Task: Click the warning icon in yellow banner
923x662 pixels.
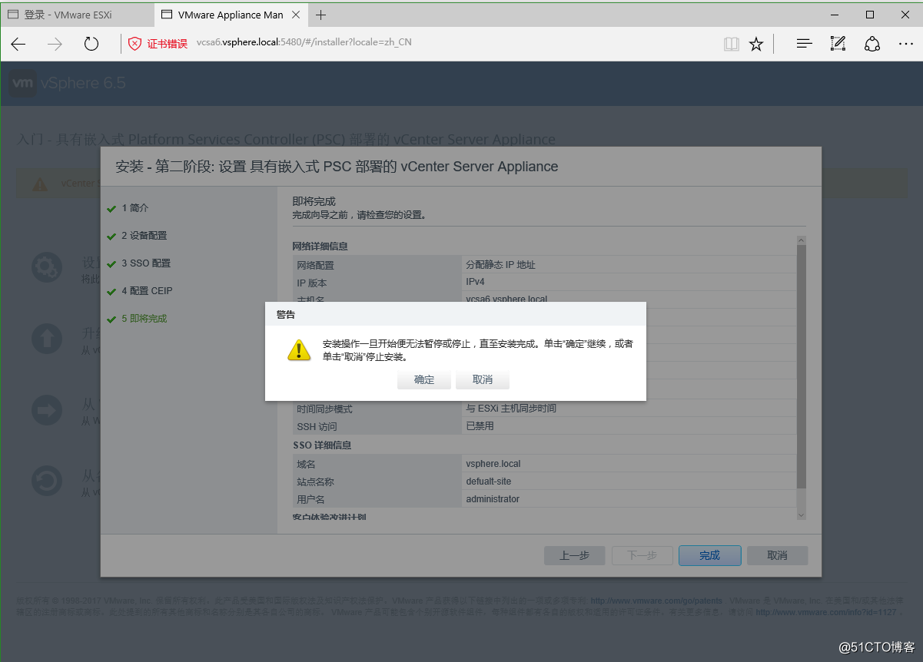Action: point(38,184)
